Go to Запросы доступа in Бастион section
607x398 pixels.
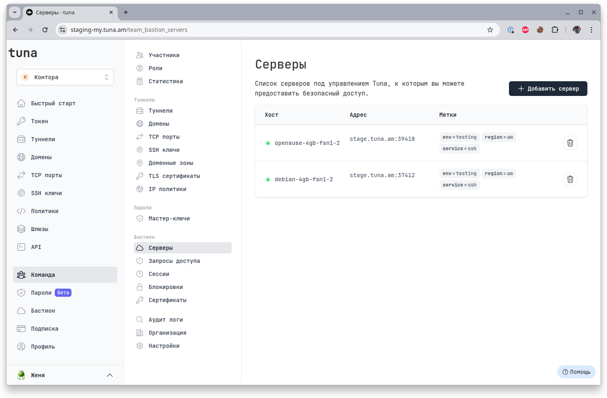pyautogui.click(x=174, y=261)
